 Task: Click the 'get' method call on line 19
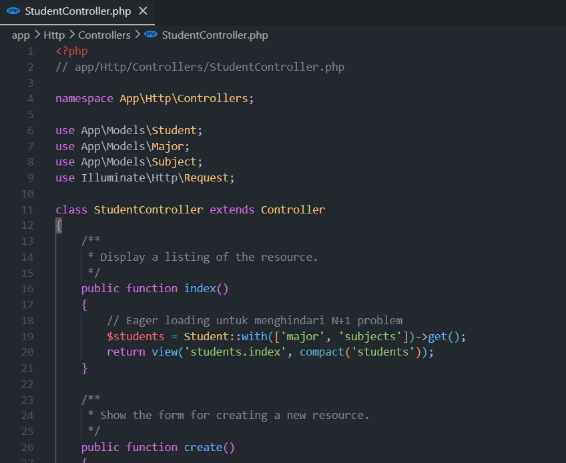[x=437, y=337]
